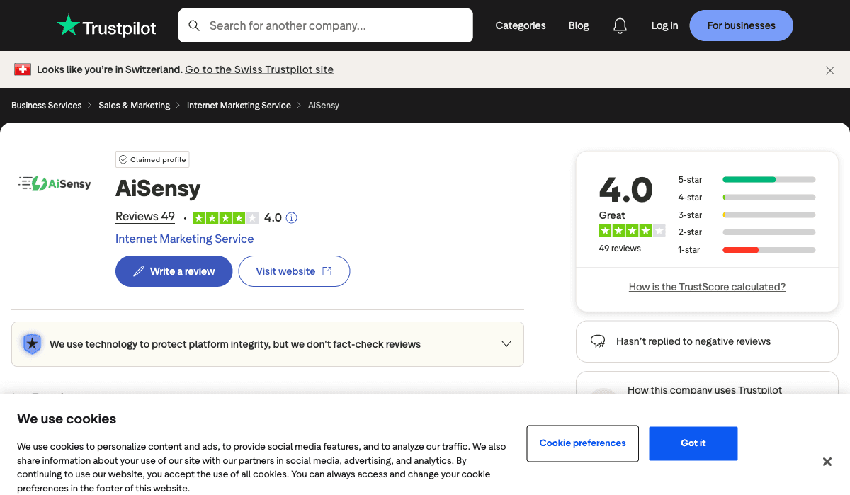Viewport: 850px width, 495px height.
Task: Click Log in
Action: (664, 25)
